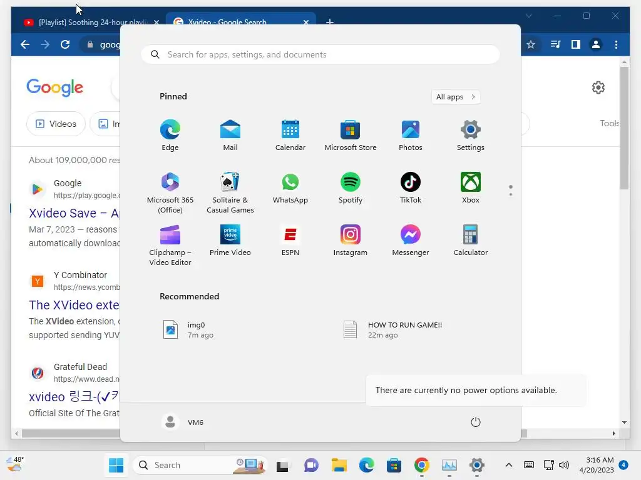Launch Spotify from the Start menu
641x480 pixels.
[351, 187]
